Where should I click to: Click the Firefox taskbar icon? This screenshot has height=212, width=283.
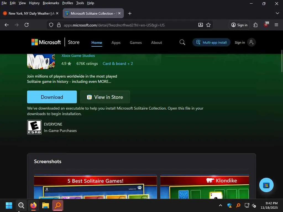pyautogui.click(x=33, y=205)
